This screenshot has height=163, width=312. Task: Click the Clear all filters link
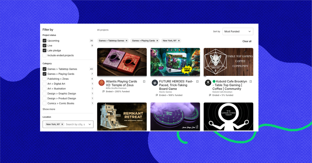247,41
